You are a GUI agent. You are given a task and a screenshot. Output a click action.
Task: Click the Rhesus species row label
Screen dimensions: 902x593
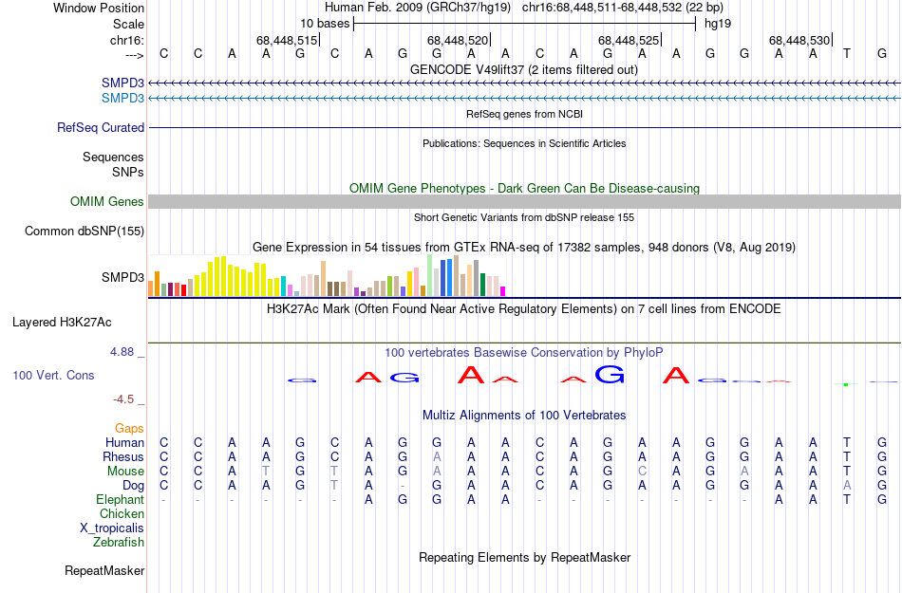point(123,456)
